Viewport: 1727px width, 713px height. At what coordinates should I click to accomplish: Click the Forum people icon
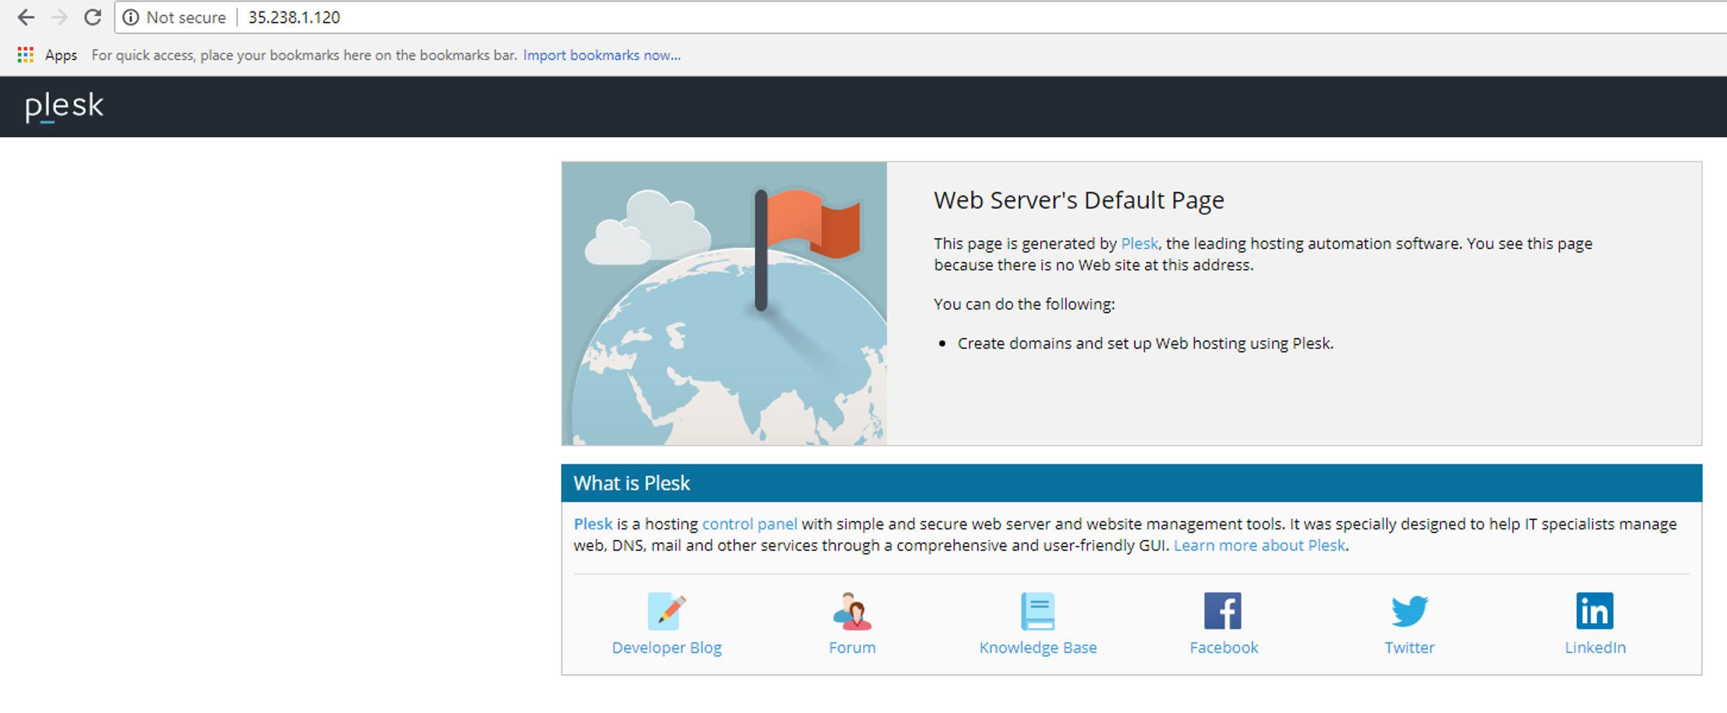click(x=851, y=610)
